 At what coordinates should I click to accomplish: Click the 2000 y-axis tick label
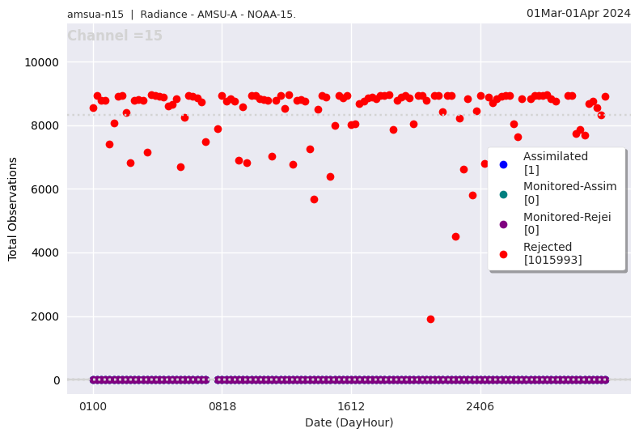pos(47,316)
